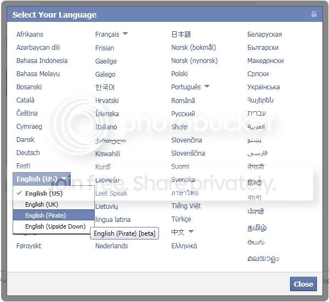The width and height of the screenshot is (329, 302).
Task: Select Bahasa Indonesia
Action: point(42,61)
